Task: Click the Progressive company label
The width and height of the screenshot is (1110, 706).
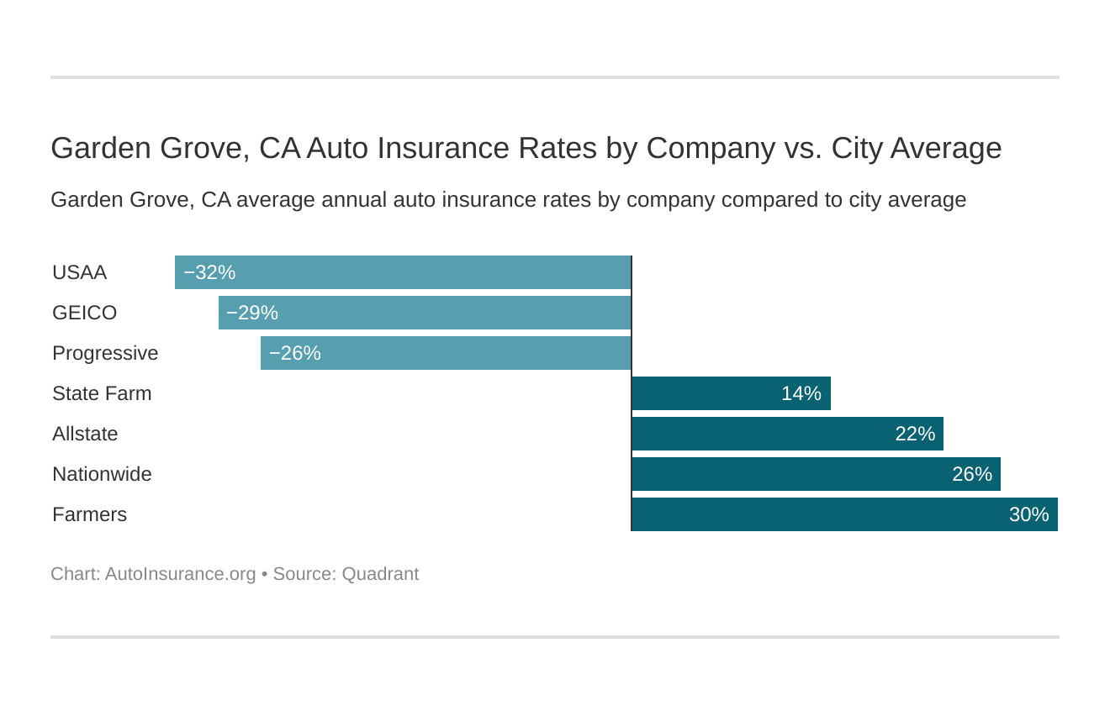Action: tap(105, 353)
